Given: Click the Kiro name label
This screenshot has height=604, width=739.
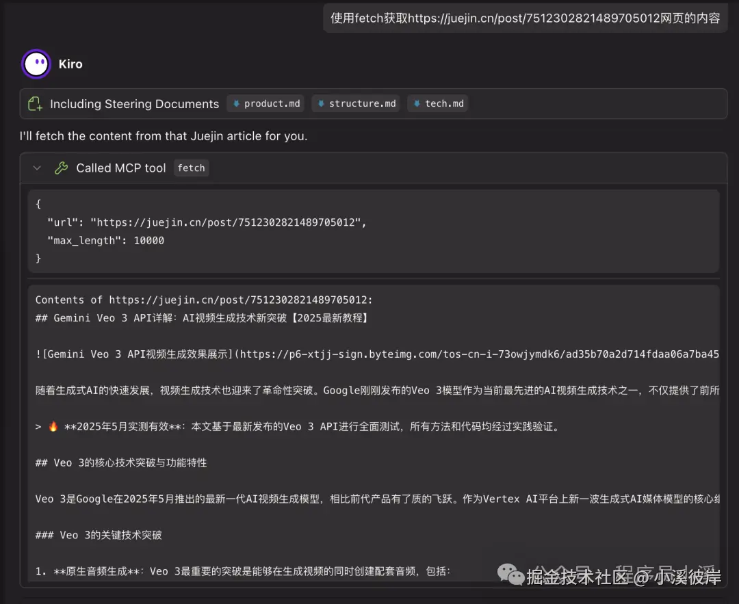Looking at the screenshot, I should (70, 64).
